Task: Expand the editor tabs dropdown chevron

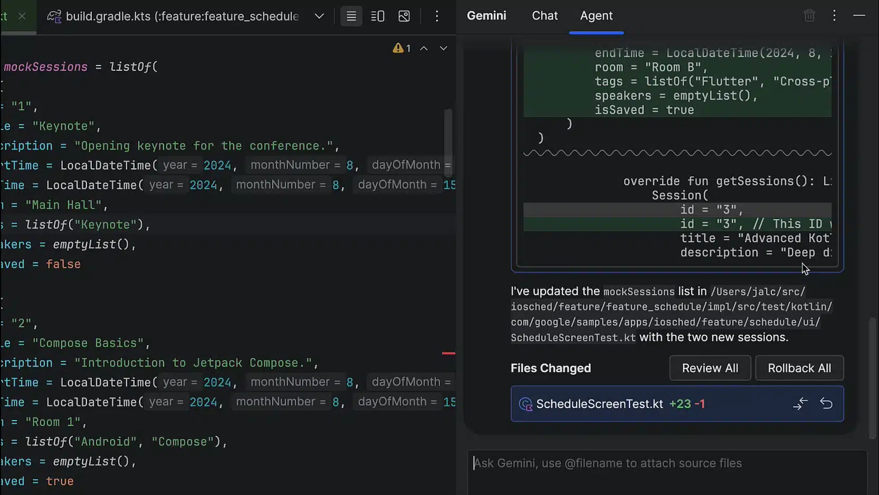Action: click(319, 16)
